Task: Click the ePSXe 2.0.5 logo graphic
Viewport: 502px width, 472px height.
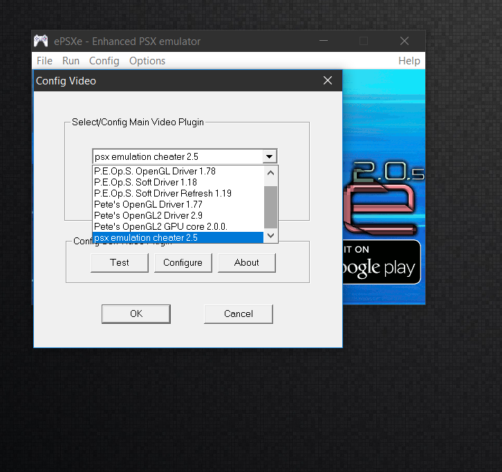Action: pos(384,197)
